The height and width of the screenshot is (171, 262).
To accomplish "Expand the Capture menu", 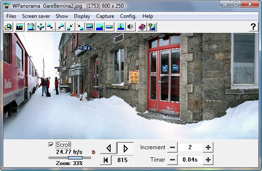I will (x=105, y=16).
